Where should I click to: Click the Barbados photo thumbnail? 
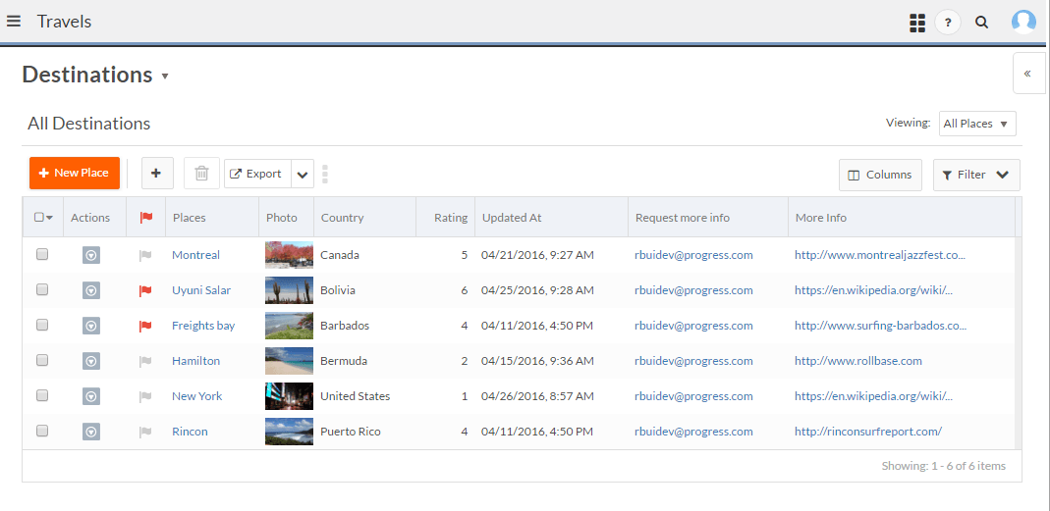coord(289,326)
